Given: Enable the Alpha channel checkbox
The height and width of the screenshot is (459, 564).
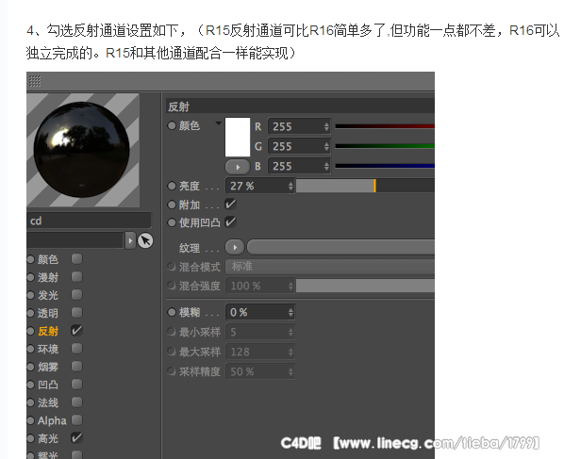Looking at the screenshot, I should 76,419.
